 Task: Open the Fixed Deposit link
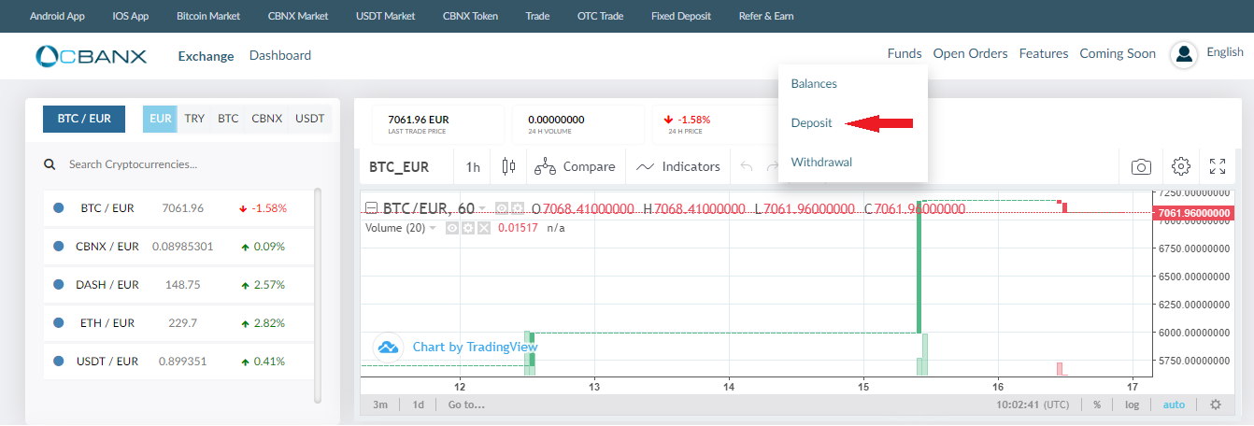click(681, 16)
